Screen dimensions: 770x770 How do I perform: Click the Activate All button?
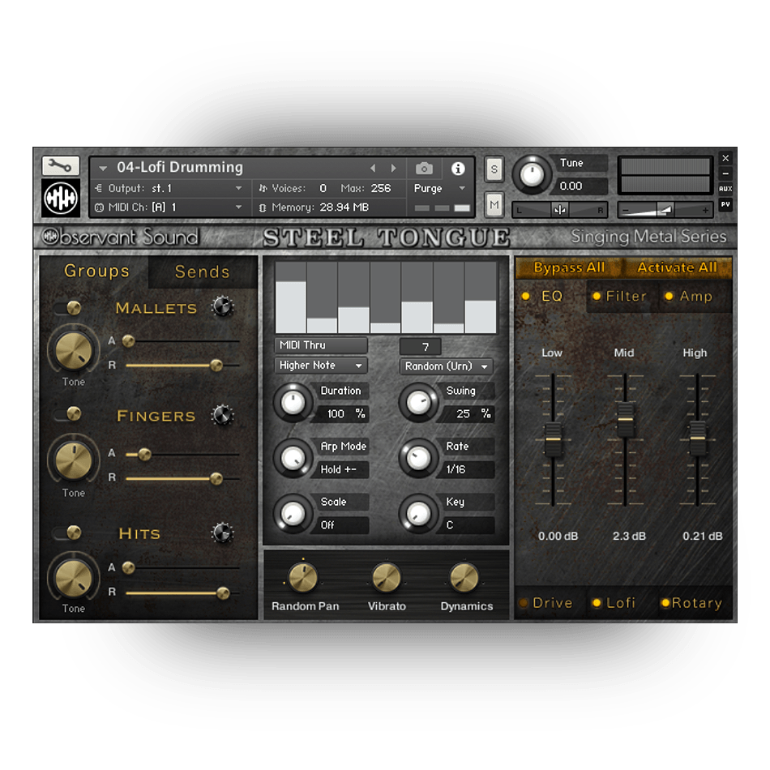tap(677, 267)
